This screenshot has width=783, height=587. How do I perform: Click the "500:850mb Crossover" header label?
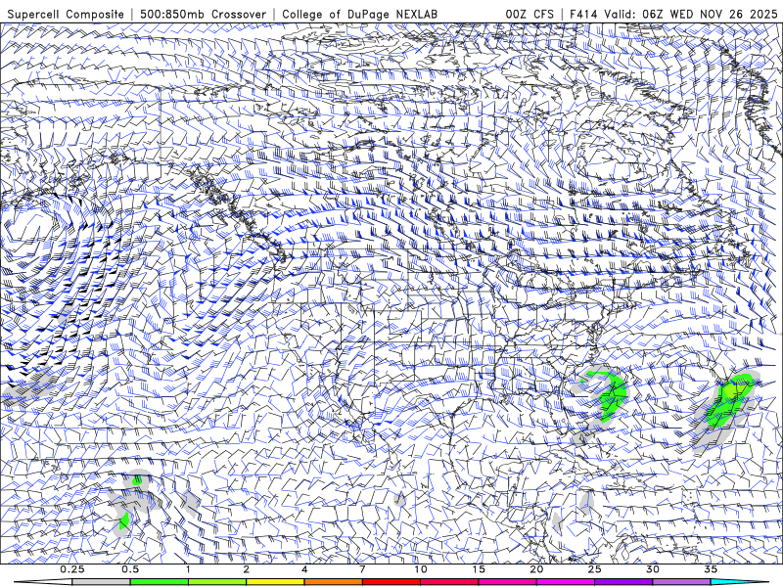coord(204,14)
